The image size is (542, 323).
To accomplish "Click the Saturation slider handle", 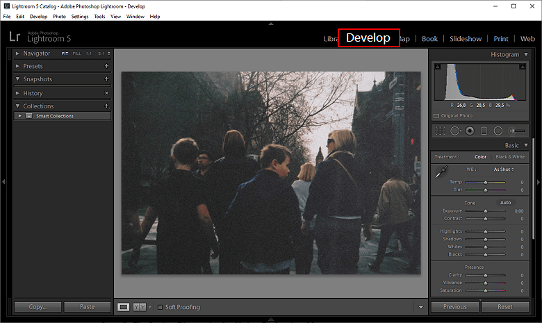I will (x=485, y=291).
